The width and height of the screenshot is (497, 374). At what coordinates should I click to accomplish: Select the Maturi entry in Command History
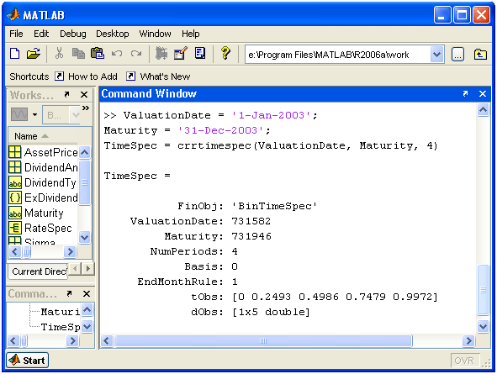(61, 312)
